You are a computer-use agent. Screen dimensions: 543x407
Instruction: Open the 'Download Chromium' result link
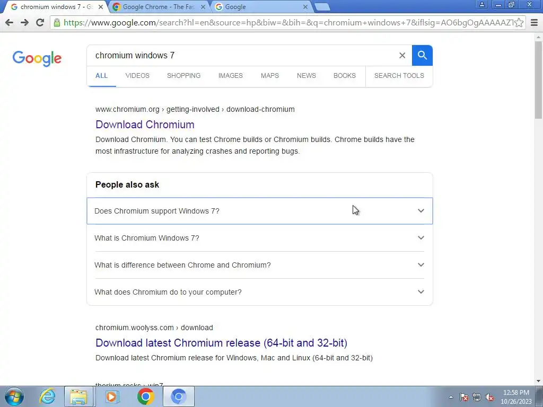tap(145, 125)
